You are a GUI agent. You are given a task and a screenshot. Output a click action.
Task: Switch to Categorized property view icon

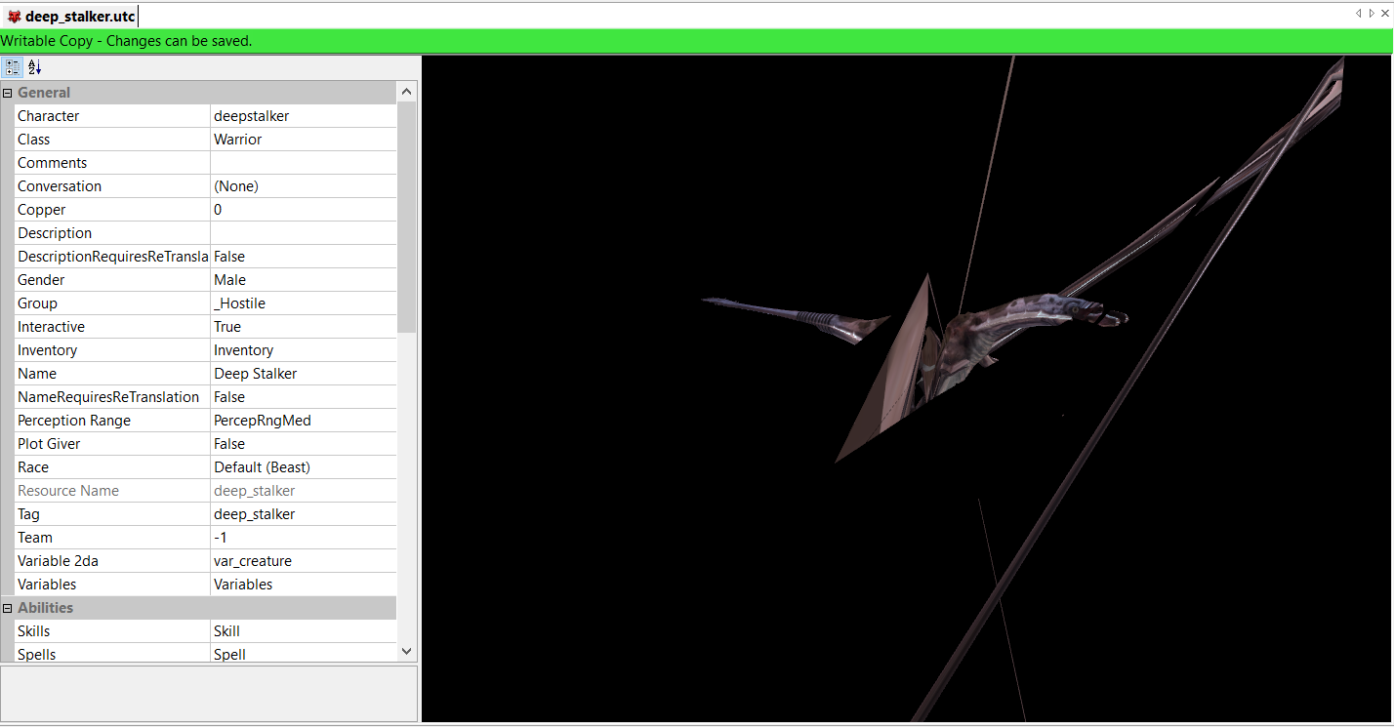[x=13, y=67]
